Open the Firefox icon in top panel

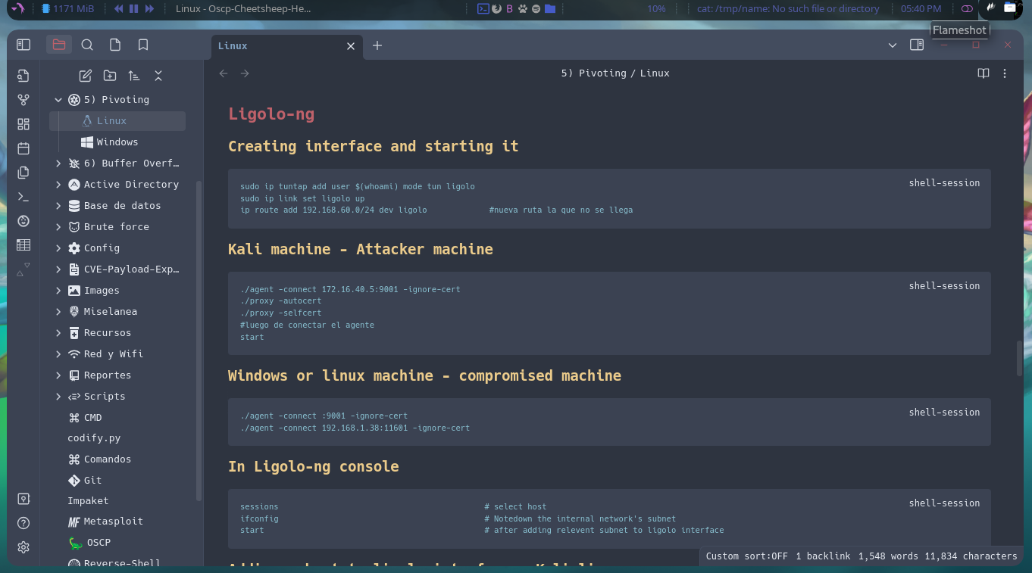click(496, 9)
